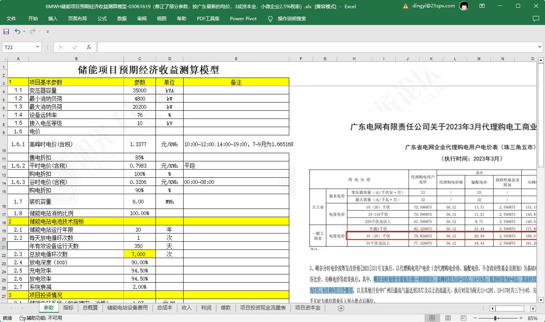Switch to the 总成本 sheet tab
This screenshot has width=545, height=322.
pos(165,308)
